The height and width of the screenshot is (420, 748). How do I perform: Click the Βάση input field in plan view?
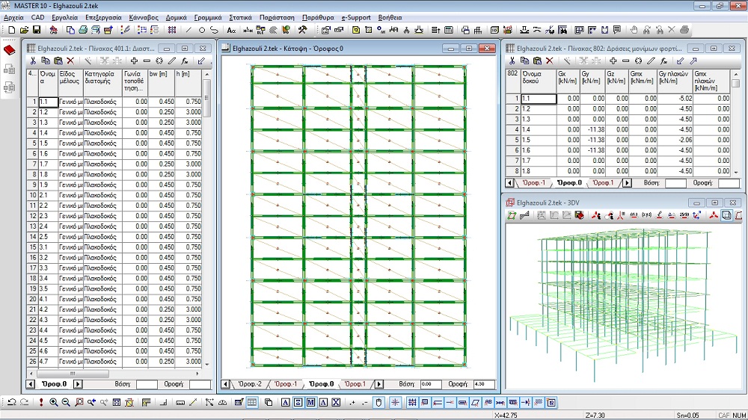point(429,384)
